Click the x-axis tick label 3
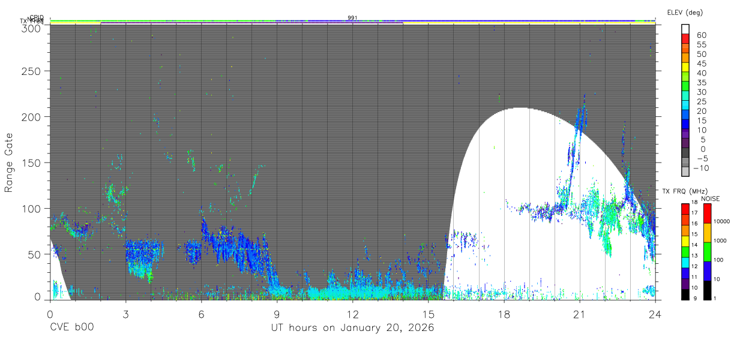Image resolution: width=737 pixels, height=340 pixels. click(125, 314)
